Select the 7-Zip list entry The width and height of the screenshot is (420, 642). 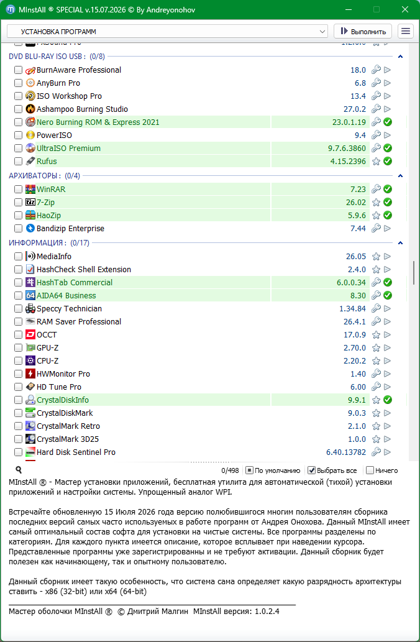[x=45, y=202]
